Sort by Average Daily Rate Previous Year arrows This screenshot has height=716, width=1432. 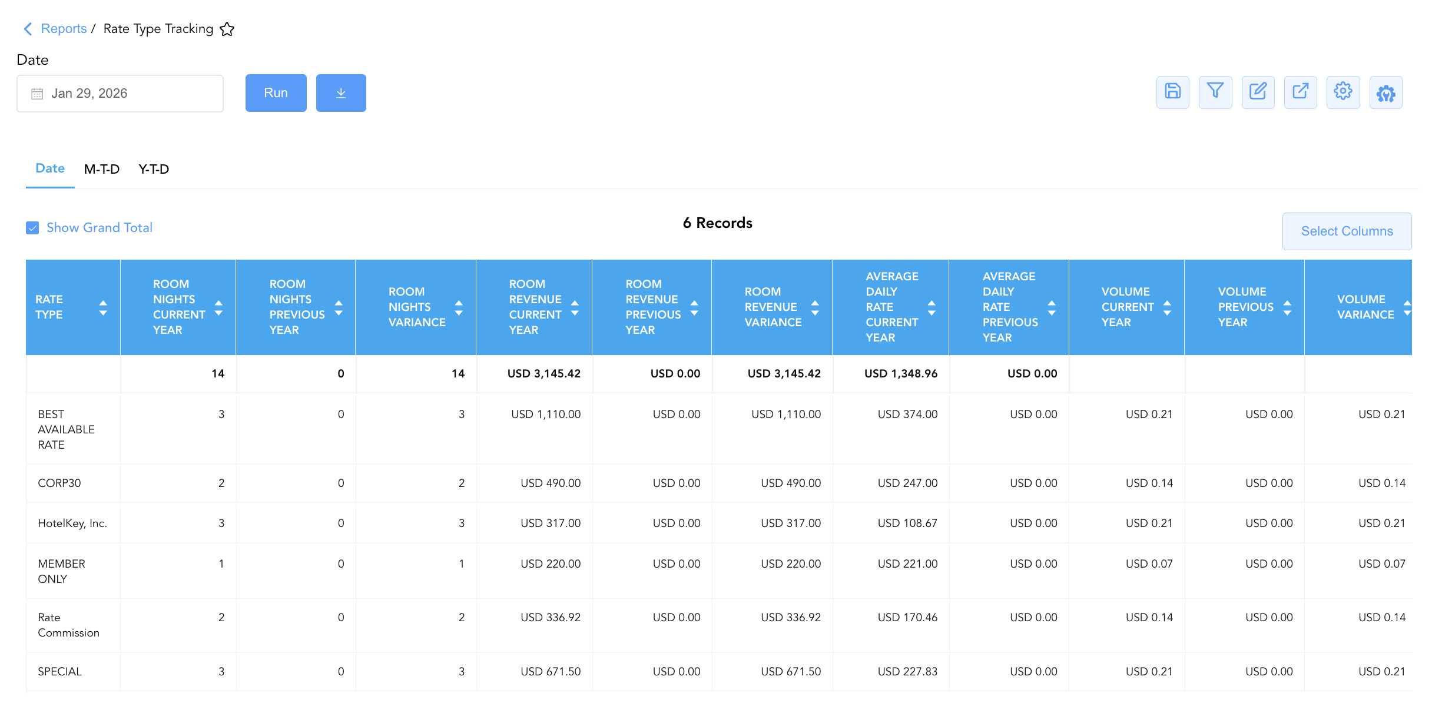[x=1052, y=307]
